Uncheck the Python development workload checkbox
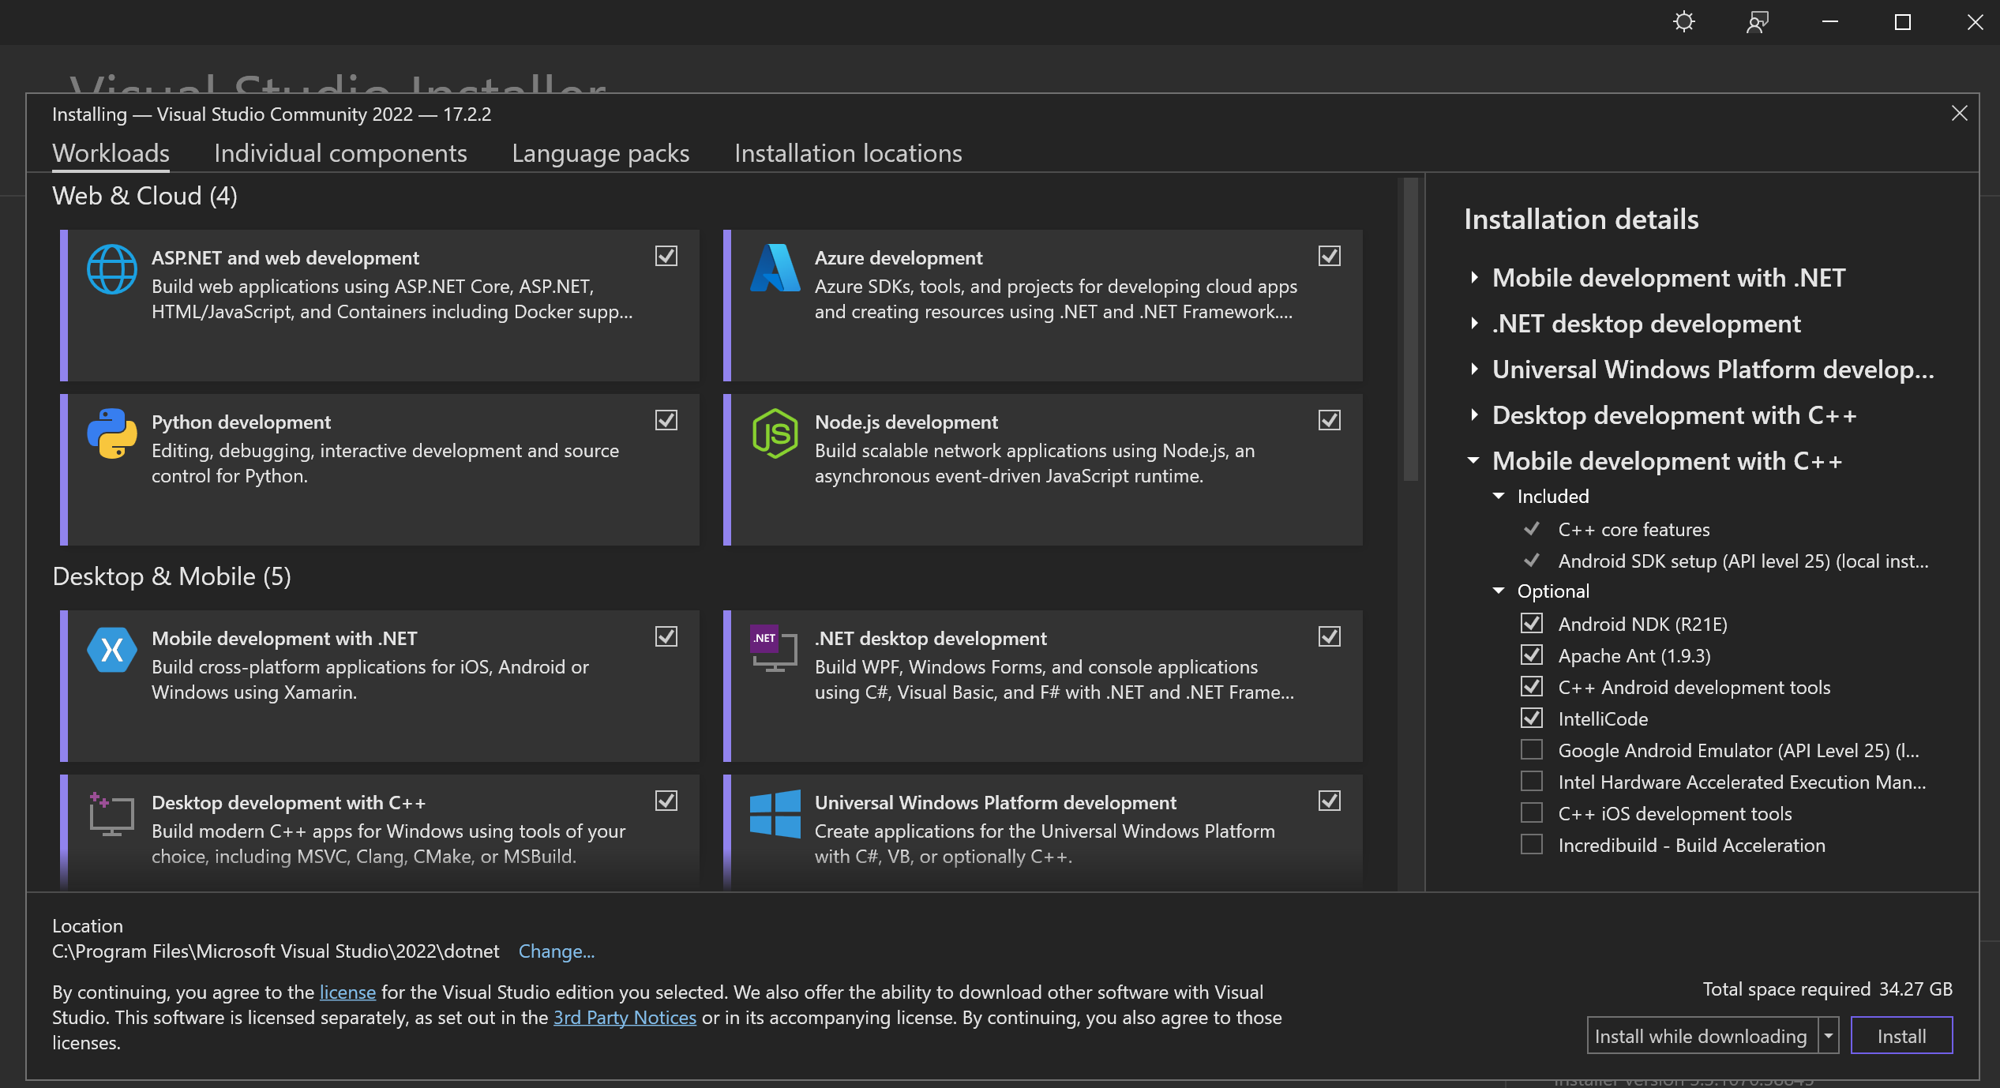The width and height of the screenshot is (2000, 1088). pos(666,420)
